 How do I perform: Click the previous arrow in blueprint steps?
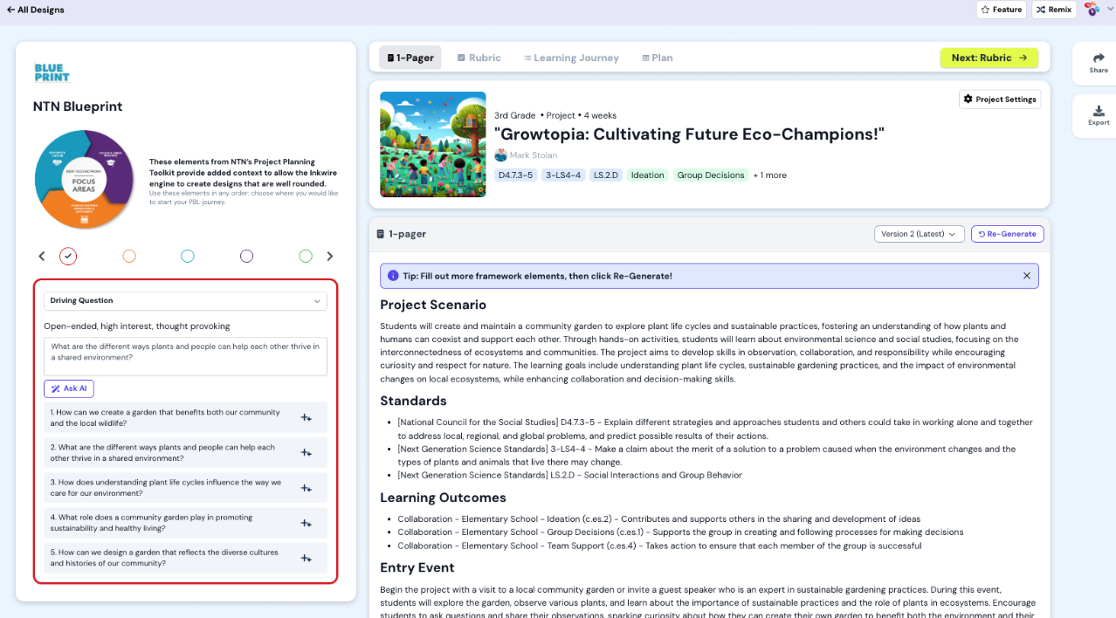tap(42, 256)
